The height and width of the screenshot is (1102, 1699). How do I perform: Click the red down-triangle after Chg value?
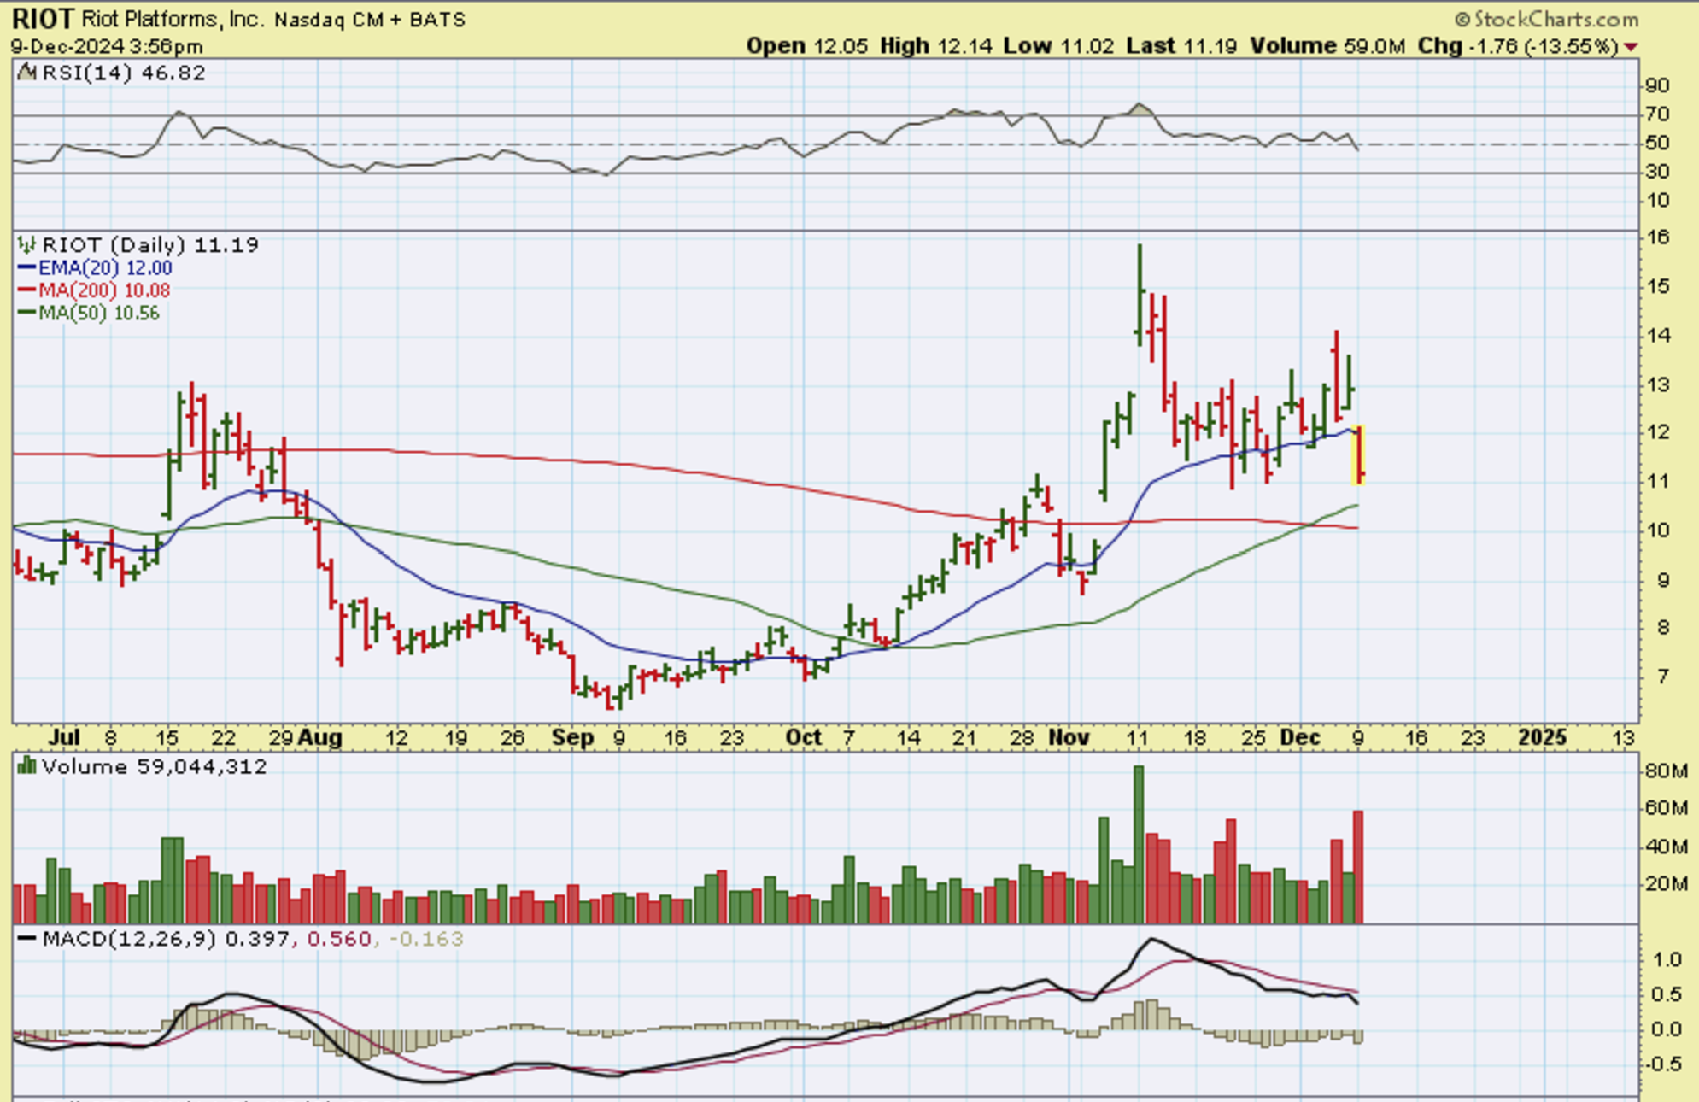(x=1632, y=47)
